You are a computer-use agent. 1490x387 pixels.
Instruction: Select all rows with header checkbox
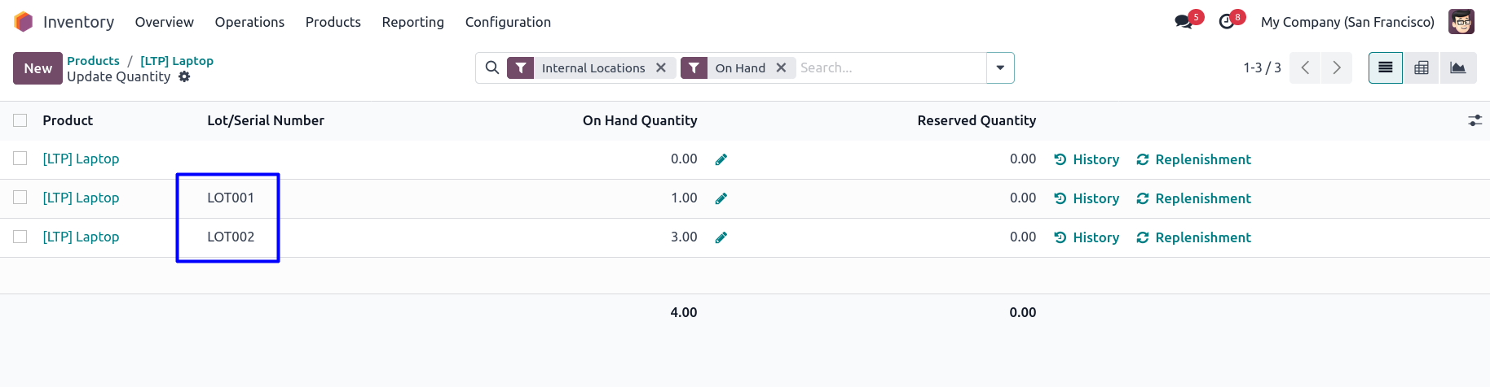pyautogui.click(x=20, y=120)
